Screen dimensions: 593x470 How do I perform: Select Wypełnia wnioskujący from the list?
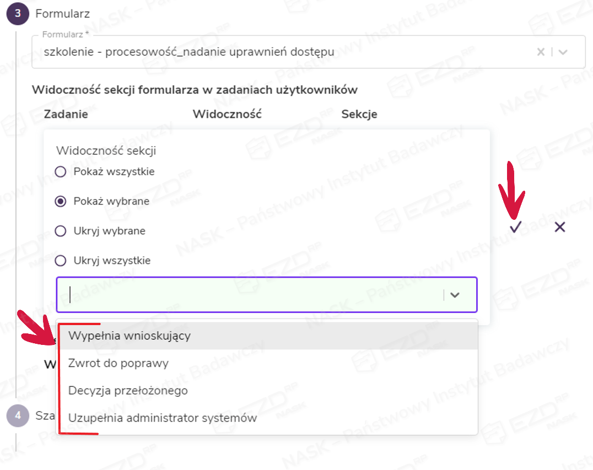tap(130, 336)
